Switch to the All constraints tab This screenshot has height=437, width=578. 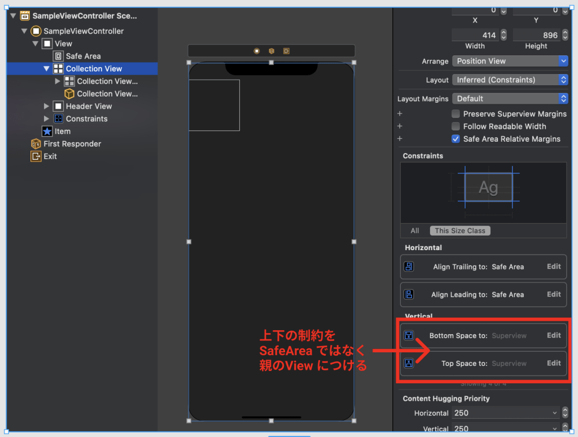click(415, 230)
